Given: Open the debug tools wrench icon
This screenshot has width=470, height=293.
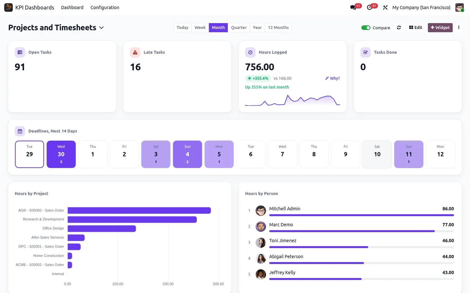Looking at the screenshot, I should 385,8.
